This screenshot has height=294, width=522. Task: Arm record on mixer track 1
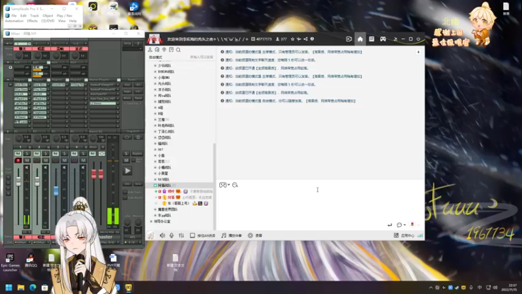[18, 160]
